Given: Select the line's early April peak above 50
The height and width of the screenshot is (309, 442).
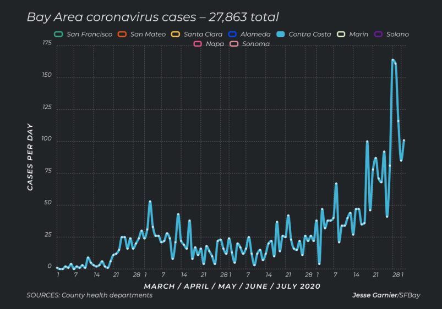Looking at the screenshot, I should (150, 201).
